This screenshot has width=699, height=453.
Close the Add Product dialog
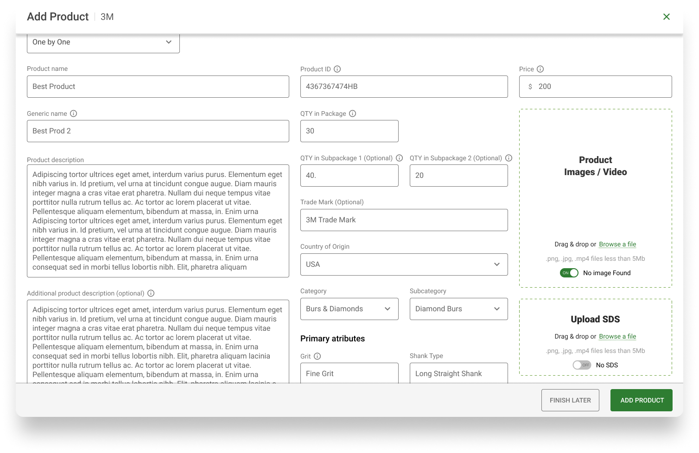coord(667,17)
